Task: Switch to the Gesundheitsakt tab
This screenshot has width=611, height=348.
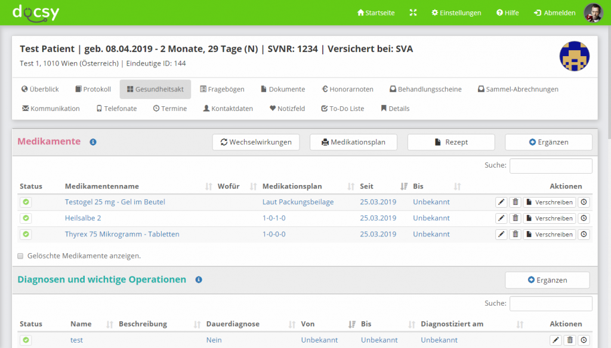Action: click(155, 88)
